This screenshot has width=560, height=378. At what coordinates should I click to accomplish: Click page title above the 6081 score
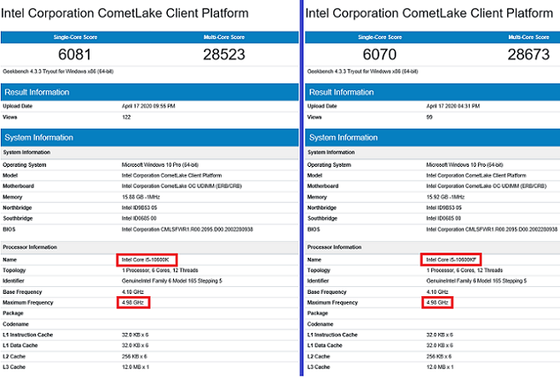124,14
